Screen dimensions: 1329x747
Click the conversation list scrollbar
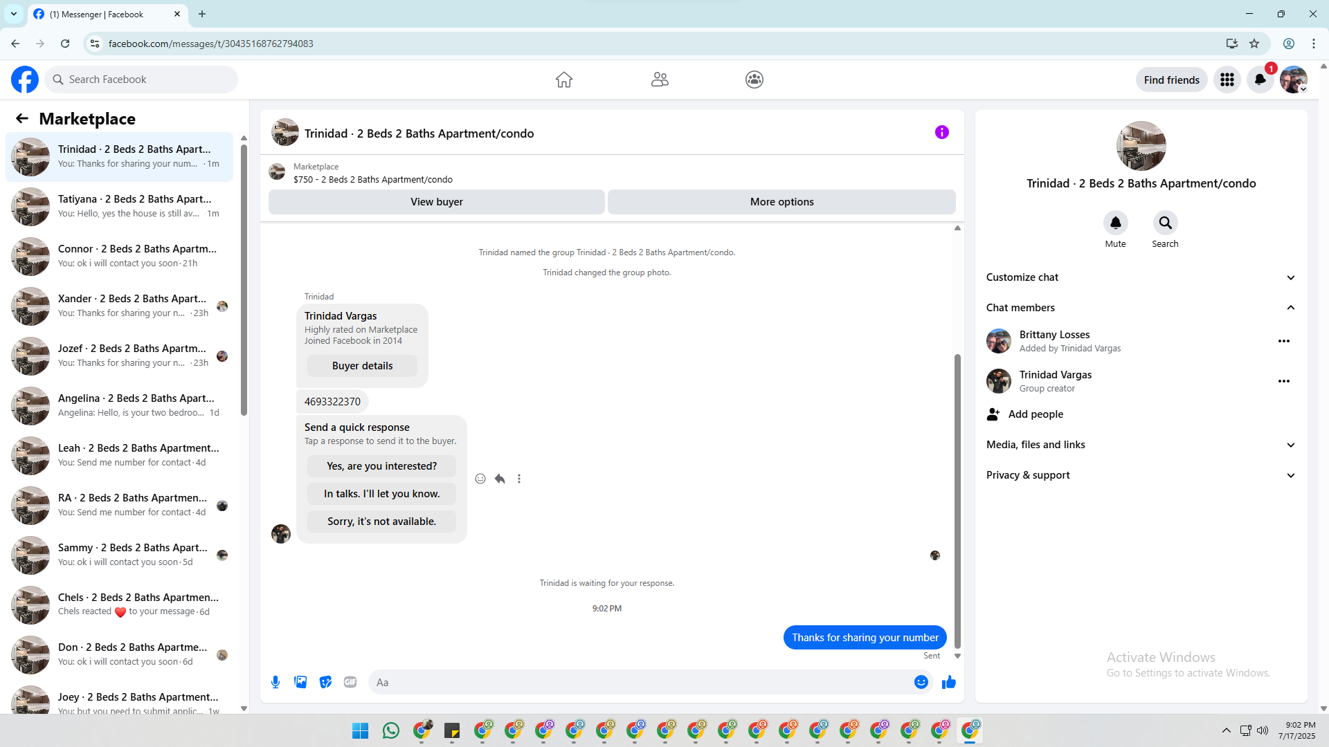point(244,279)
